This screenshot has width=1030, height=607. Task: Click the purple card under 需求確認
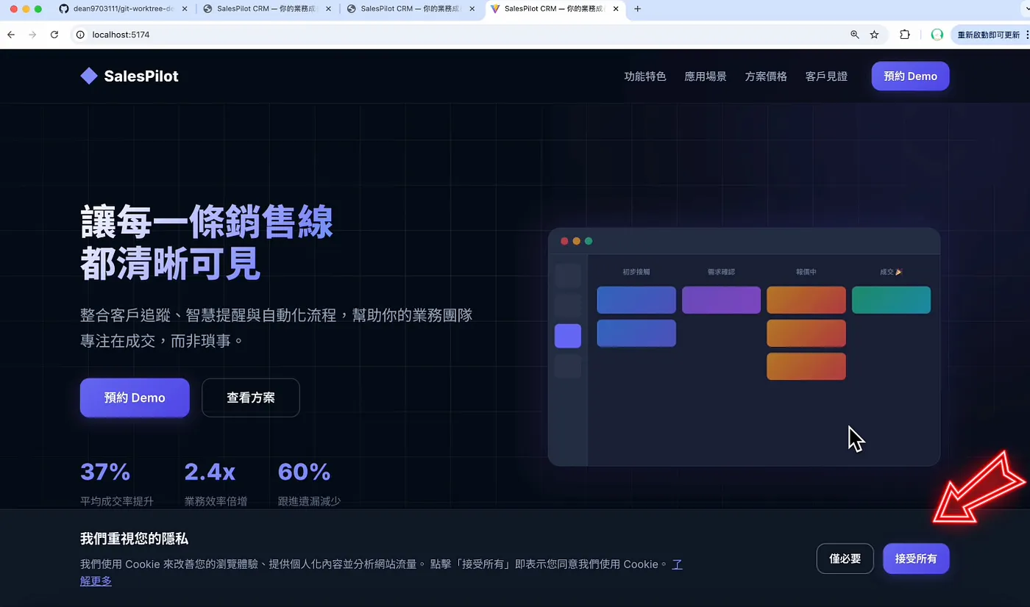(721, 300)
